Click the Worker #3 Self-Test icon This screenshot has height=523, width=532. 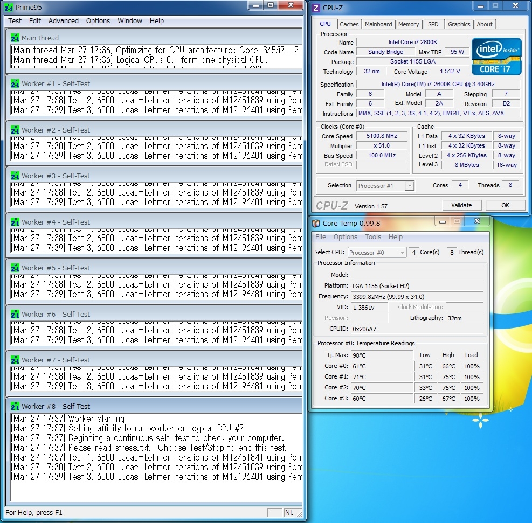pyautogui.click(x=15, y=176)
